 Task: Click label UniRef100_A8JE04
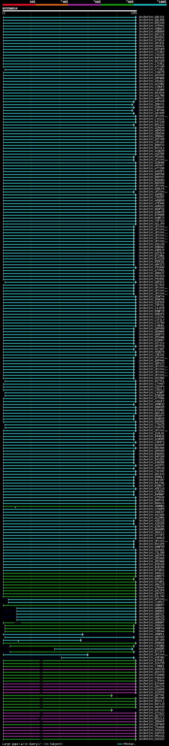pos(152,93)
